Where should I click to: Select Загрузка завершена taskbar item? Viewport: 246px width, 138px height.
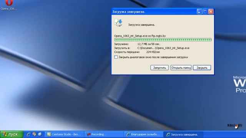(x=183, y=135)
